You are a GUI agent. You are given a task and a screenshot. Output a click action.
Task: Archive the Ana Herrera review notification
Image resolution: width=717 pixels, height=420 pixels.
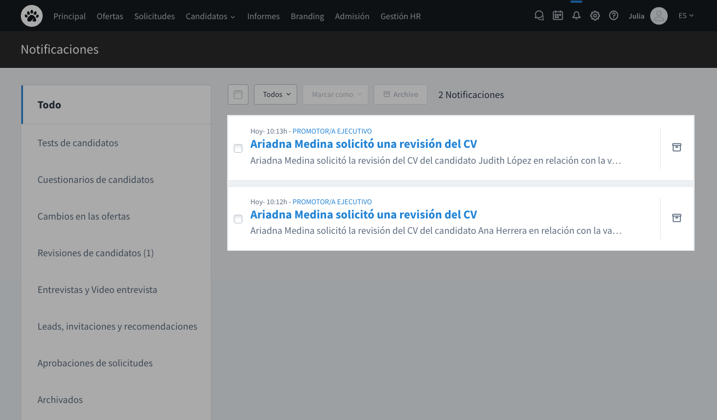676,218
